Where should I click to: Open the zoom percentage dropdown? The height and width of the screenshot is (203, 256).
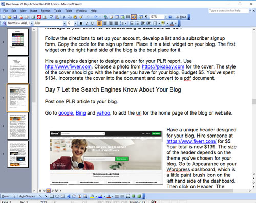tap(165, 17)
